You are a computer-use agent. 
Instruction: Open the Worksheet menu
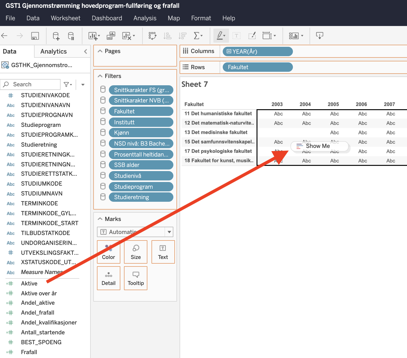[x=65, y=18]
